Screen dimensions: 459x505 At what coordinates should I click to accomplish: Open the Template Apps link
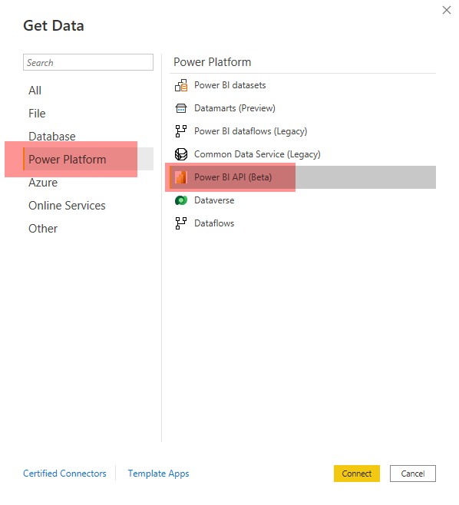(158, 474)
